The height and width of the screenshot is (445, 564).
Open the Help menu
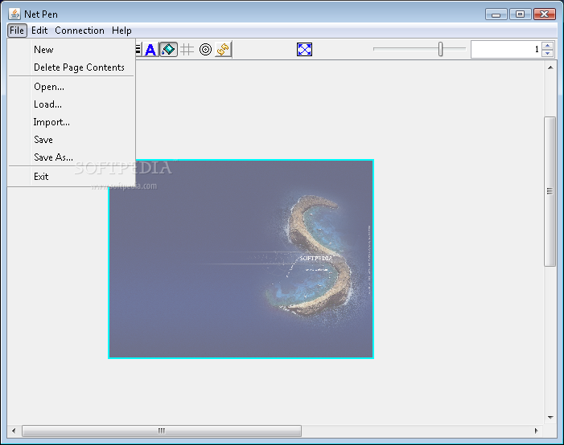121,31
